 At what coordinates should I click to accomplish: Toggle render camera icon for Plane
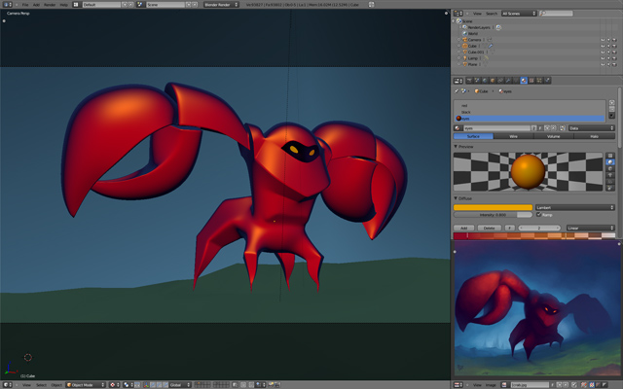pyautogui.click(x=614, y=65)
